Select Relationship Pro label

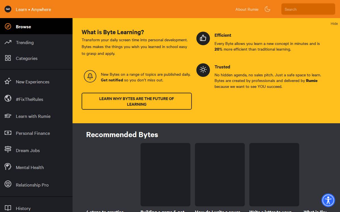click(32, 185)
